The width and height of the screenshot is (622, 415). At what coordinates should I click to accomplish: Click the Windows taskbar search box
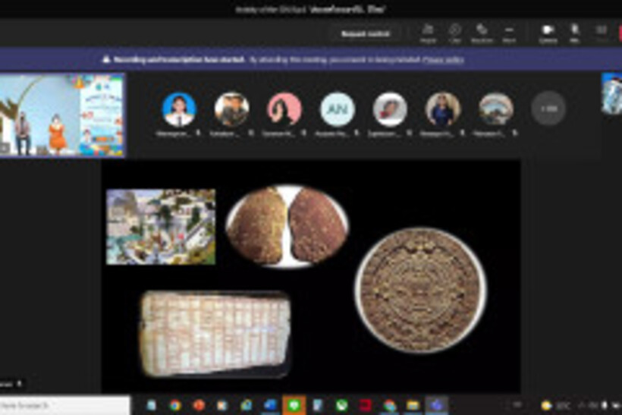point(64,405)
